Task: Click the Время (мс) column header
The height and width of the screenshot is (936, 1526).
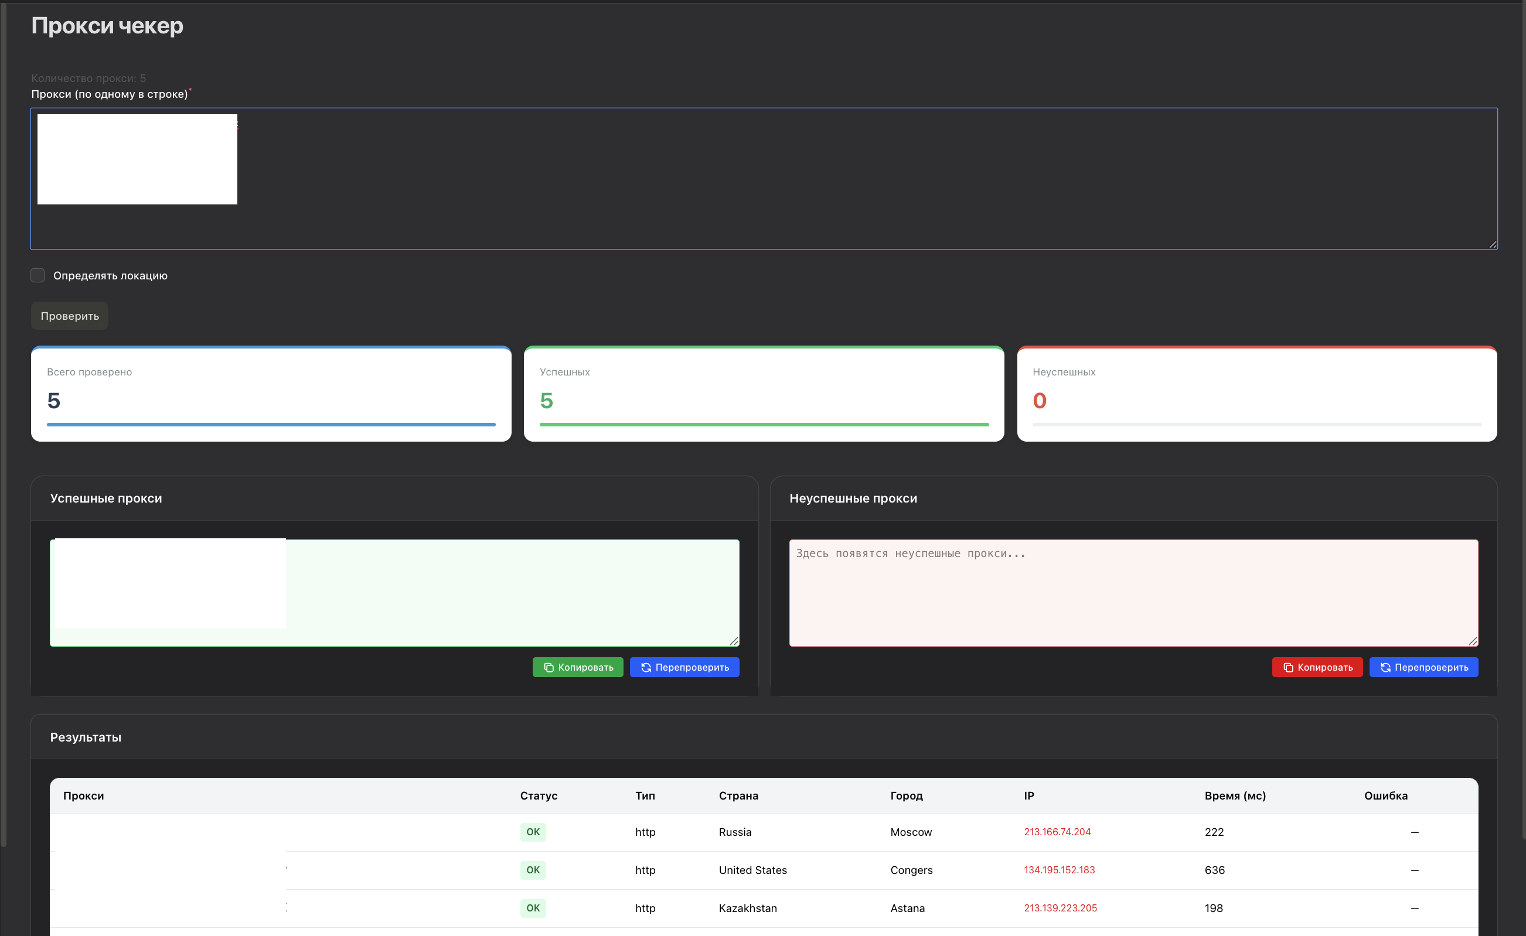Action: point(1234,795)
